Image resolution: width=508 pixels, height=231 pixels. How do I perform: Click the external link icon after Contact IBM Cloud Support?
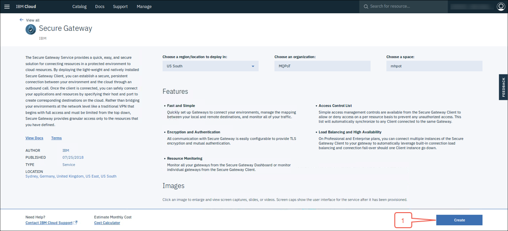pyautogui.click(x=75, y=223)
